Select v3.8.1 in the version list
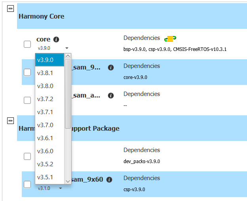The image size is (247, 201). (x=49, y=73)
